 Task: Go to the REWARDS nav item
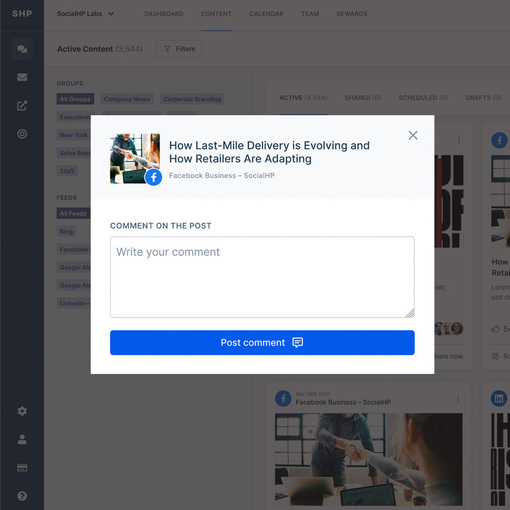coord(352,14)
